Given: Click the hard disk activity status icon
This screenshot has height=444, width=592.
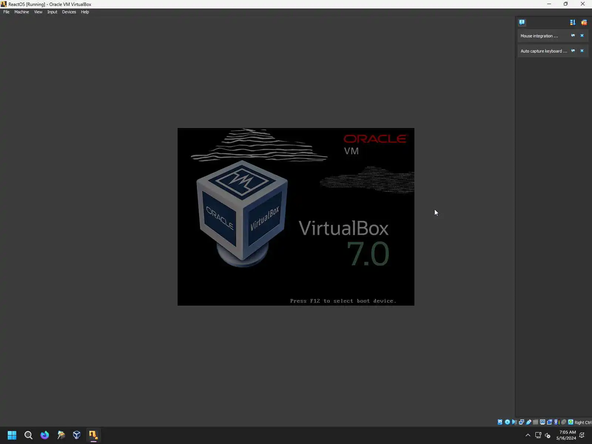Looking at the screenshot, I should coord(500,422).
